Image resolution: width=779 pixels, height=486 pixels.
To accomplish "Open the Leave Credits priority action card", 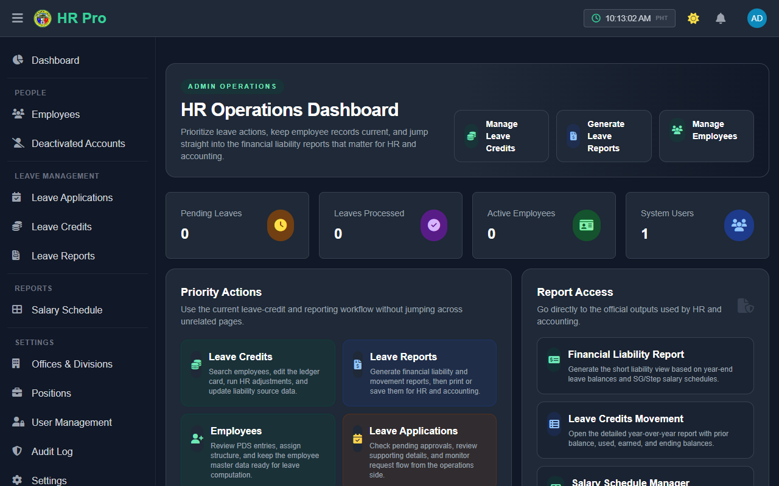I will click(258, 373).
